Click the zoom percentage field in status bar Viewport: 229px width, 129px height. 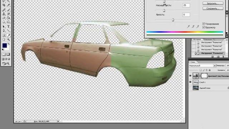(18, 121)
